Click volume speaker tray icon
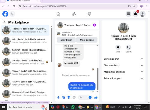This screenshot has height=110, width=150. click(x=126, y=107)
